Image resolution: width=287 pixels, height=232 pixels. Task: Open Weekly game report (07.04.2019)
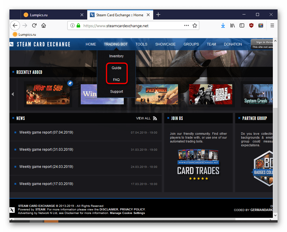tap(46, 132)
